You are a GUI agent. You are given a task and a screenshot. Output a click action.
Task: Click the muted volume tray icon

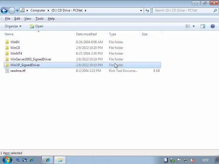(x=192, y=160)
